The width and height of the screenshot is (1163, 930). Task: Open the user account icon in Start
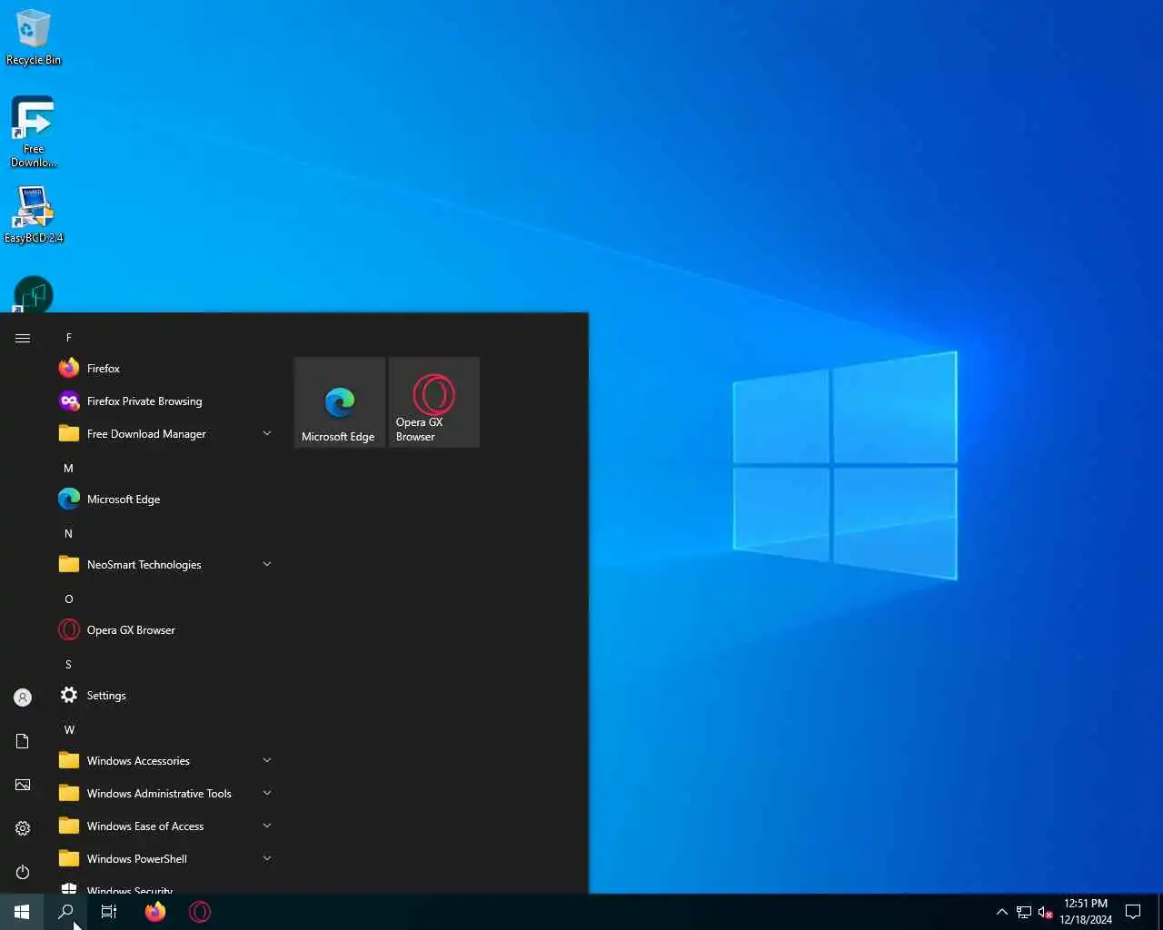23,697
